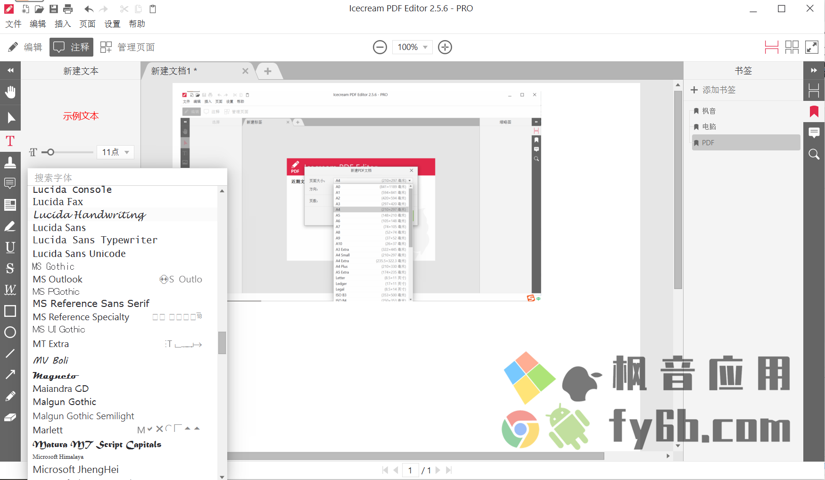Create a new document icon
825x480 pixels.
coord(25,9)
